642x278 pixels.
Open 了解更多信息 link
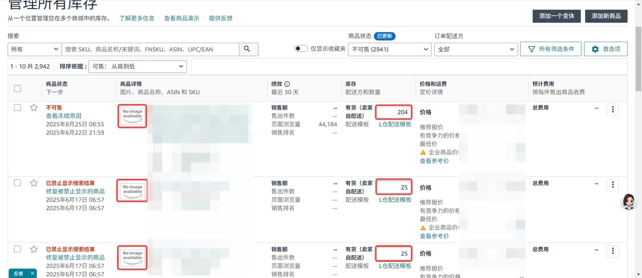coord(137,18)
